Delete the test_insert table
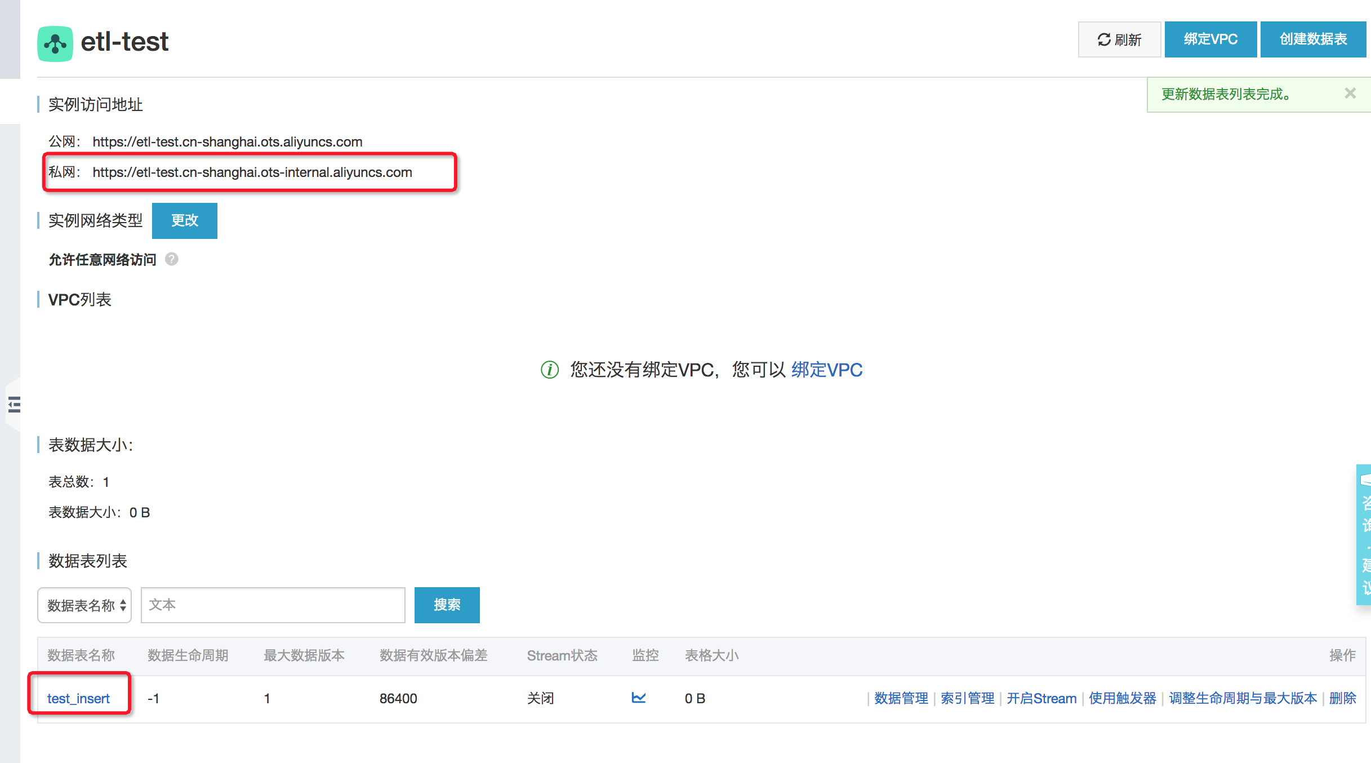The height and width of the screenshot is (763, 1371). click(1342, 698)
